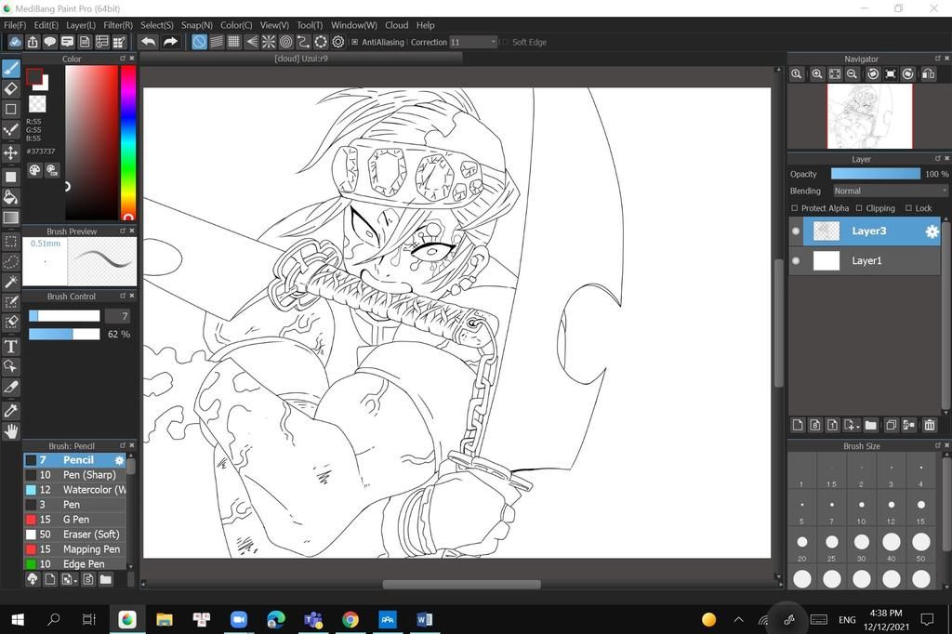Open the Snap menu
Screen dimensions: 952x634
pyautogui.click(x=197, y=25)
